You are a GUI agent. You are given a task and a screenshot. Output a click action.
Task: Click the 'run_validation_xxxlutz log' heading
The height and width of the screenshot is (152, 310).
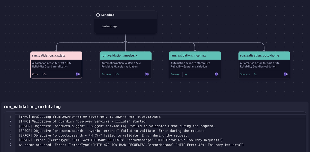pos(32,107)
